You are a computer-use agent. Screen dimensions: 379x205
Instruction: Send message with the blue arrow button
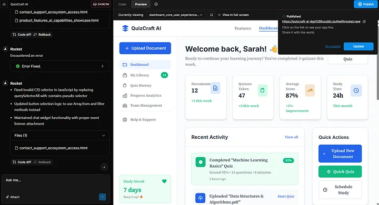coord(102,197)
